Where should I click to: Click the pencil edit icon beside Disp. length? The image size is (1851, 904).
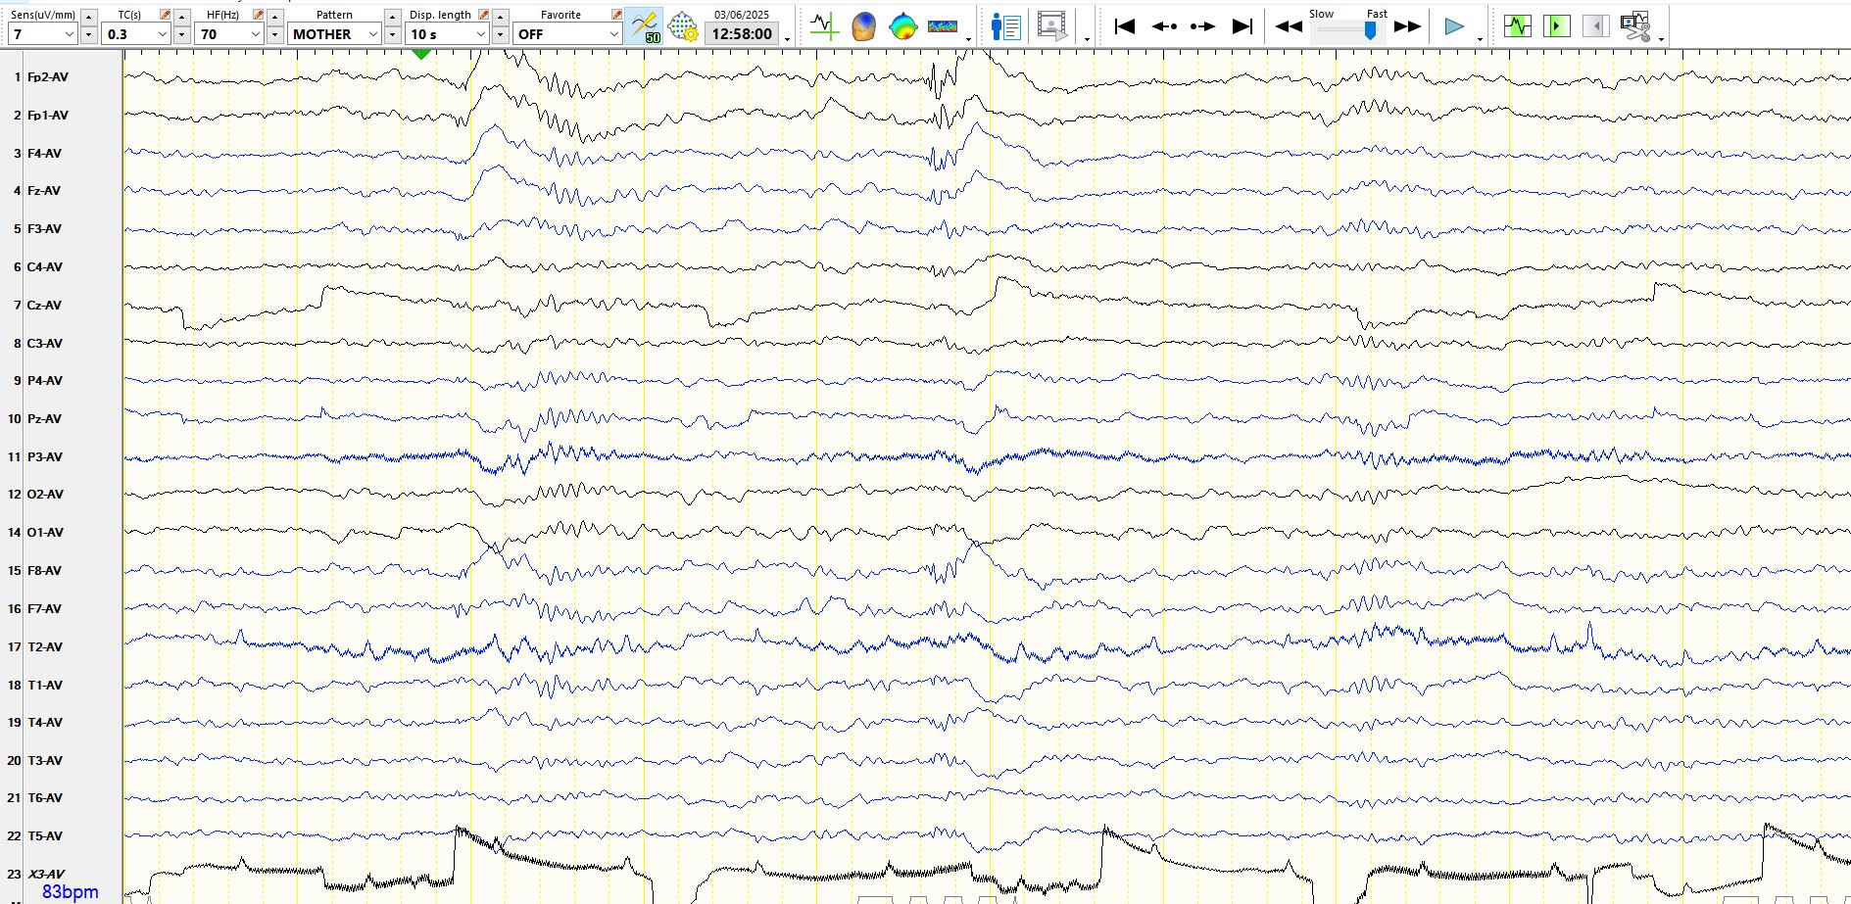[x=483, y=15]
